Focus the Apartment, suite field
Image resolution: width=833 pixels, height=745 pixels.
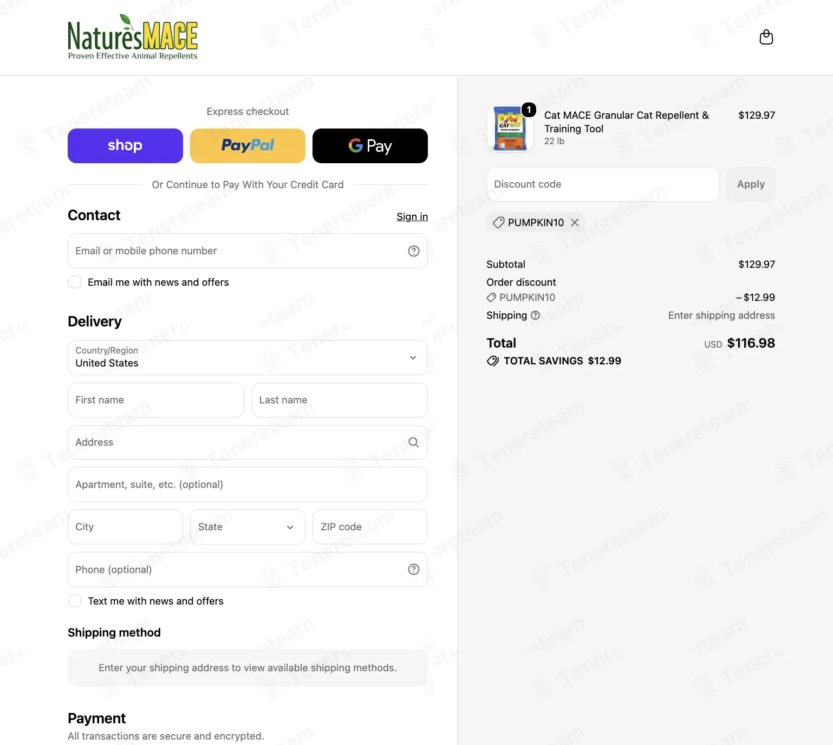tap(248, 485)
